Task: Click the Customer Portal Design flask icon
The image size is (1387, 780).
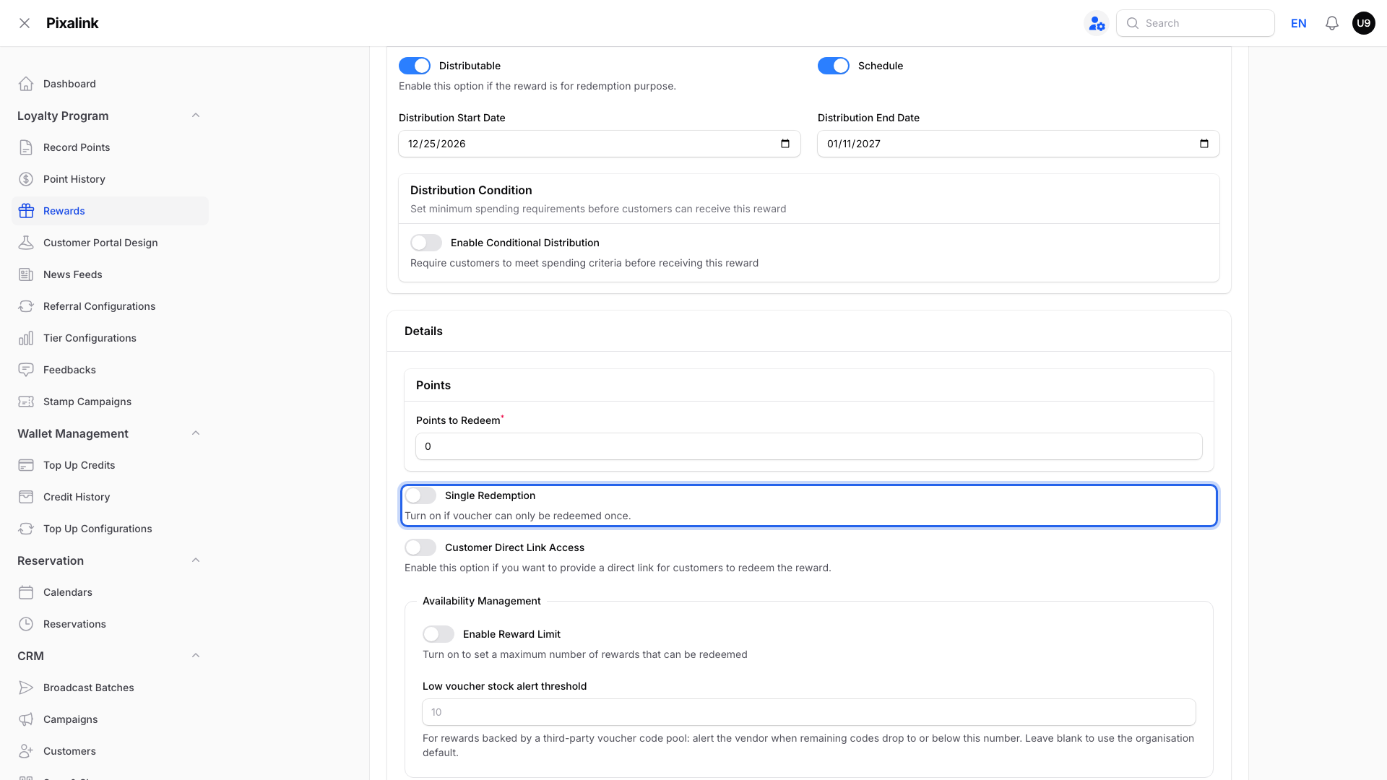Action: 26,243
